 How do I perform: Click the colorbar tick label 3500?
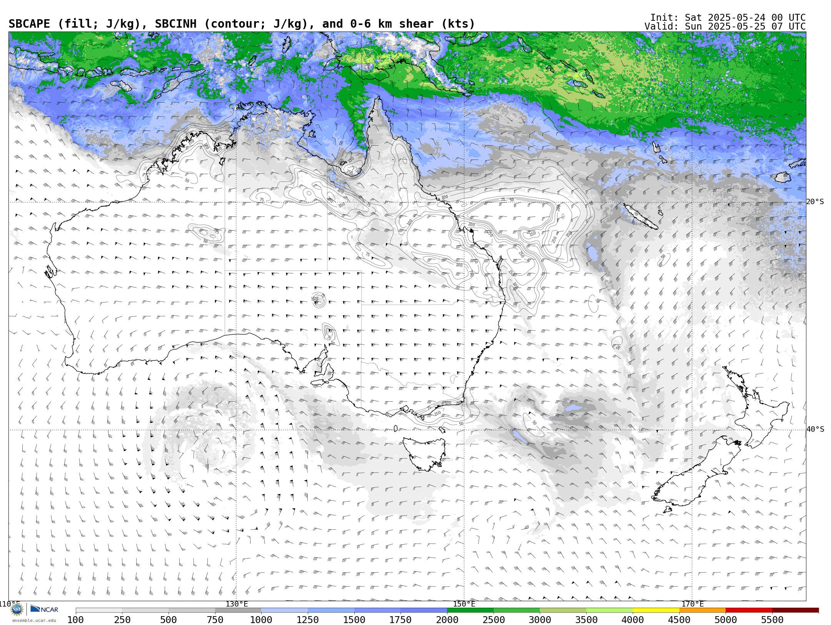point(586,620)
